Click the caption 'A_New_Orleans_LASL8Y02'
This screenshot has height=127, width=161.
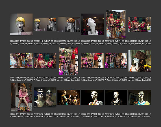[x=140, y=80]
